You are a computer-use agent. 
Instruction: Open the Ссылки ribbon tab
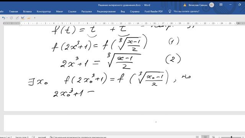pyautogui.click(x=72, y=11)
